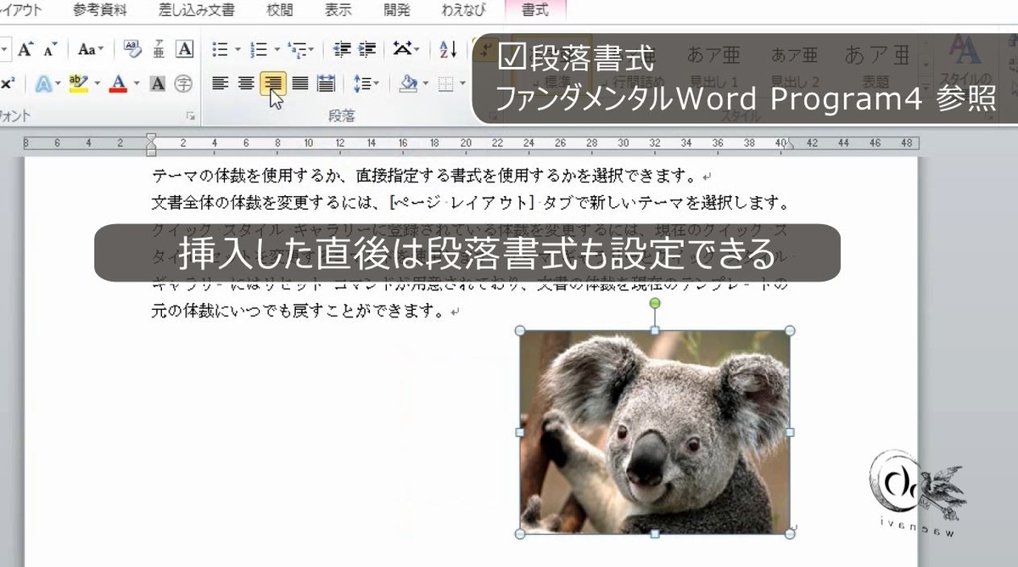Switch to the わえなび tab

pyautogui.click(x=462, y=10)
